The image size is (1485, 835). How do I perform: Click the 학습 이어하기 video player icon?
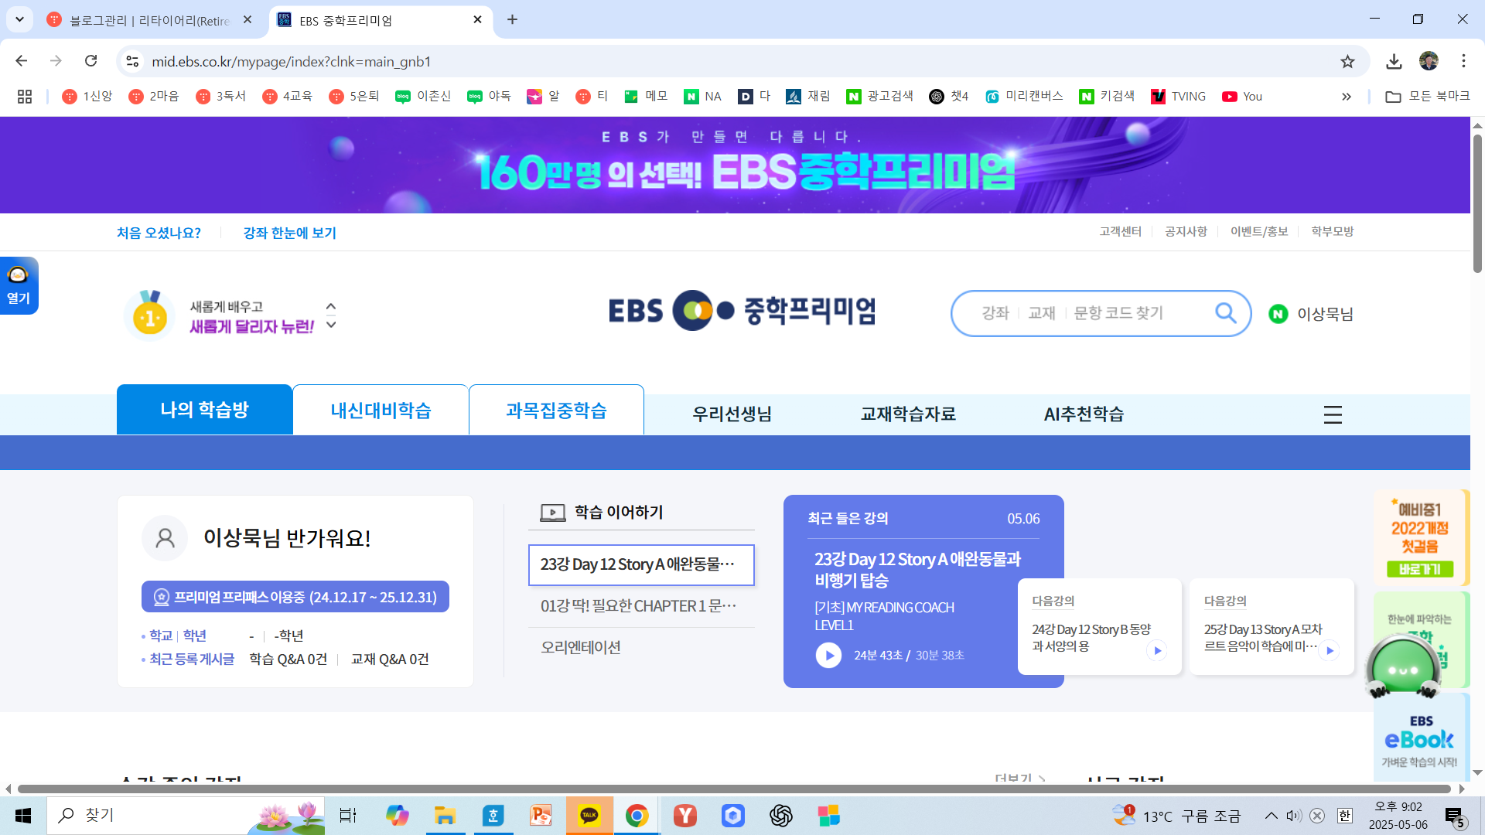click(x=551, y=512)
